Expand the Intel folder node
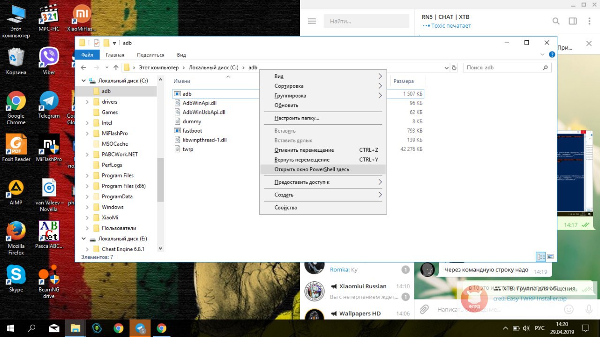This screenshot has width=600, height=337. pos(87,123)
